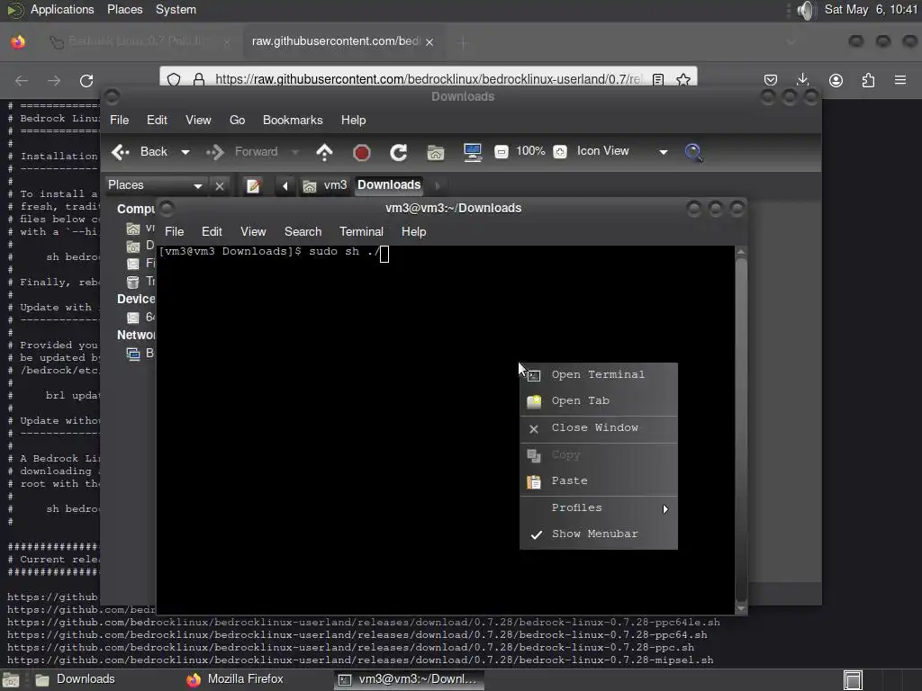
Task: Go up one folder level icon
Action: coord(324,152)
